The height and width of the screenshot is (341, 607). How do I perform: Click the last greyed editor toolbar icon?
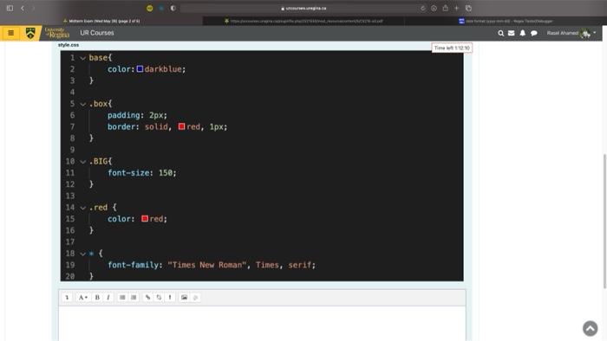[x=195, y=298]
